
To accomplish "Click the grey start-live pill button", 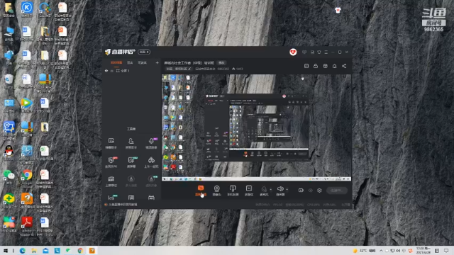I will click(337, 191).
